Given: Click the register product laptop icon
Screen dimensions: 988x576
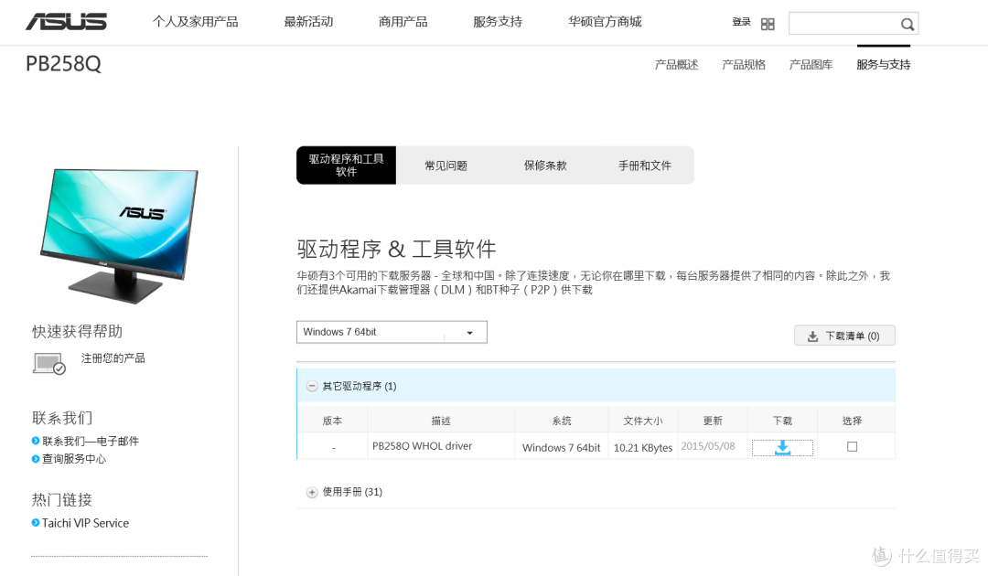Looking at the screenshot, I should tap(48, 363).
